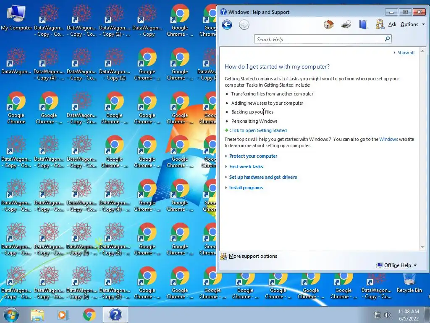The image size is (430, 323).
Task: Click "Personalizing Windows" bullet text
Action: (254, 122)
